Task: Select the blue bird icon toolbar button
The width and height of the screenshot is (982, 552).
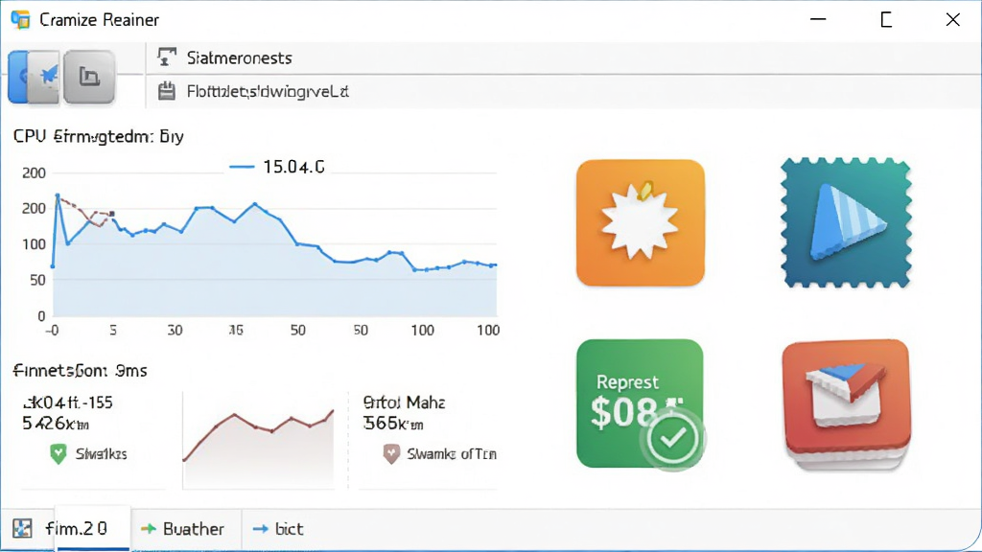Action: coord(45,77)
